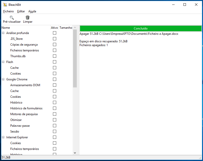Tick the .DS_Store checkbox
Screen dimensions: 203x161
(54, 39)
